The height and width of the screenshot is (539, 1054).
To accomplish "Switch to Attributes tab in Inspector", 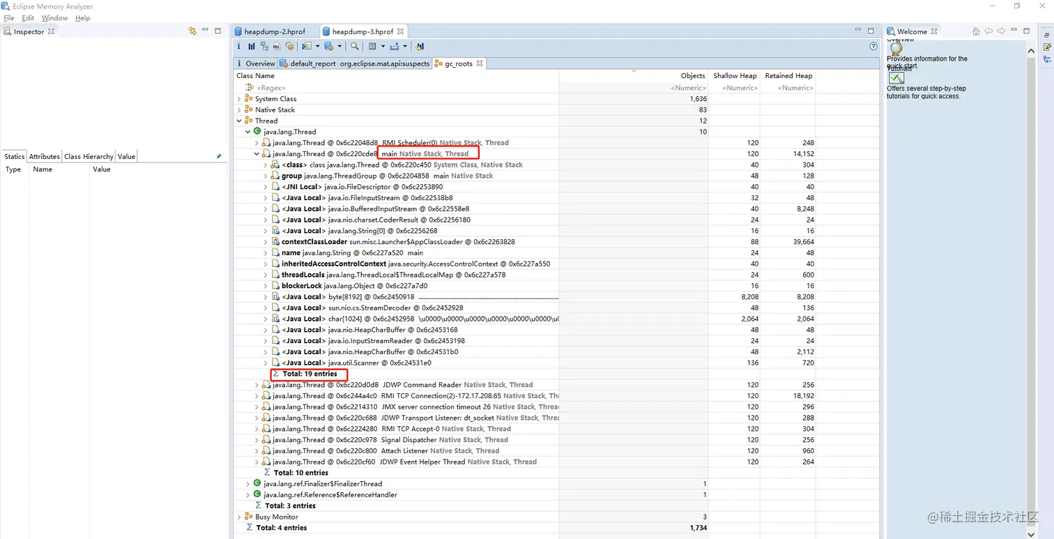I will pos(44,157).
